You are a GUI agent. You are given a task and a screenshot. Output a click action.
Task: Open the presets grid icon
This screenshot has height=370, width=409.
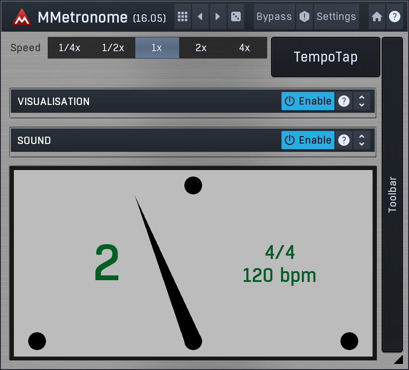coord(182,16)
